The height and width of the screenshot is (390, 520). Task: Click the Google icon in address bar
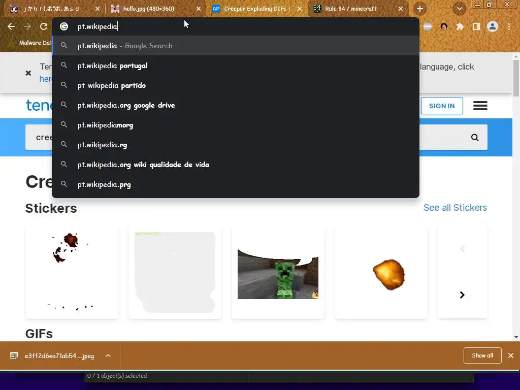64,26
